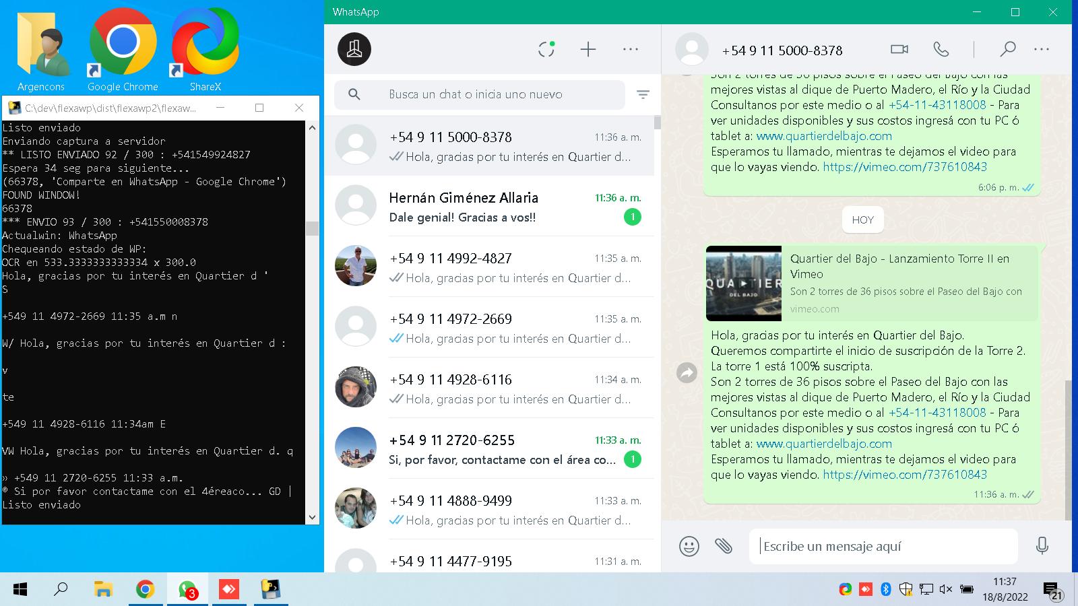Open chat with Hernán Giménez Allaria
Viewport: 1078px width, 606px height.
coord(489,206)
